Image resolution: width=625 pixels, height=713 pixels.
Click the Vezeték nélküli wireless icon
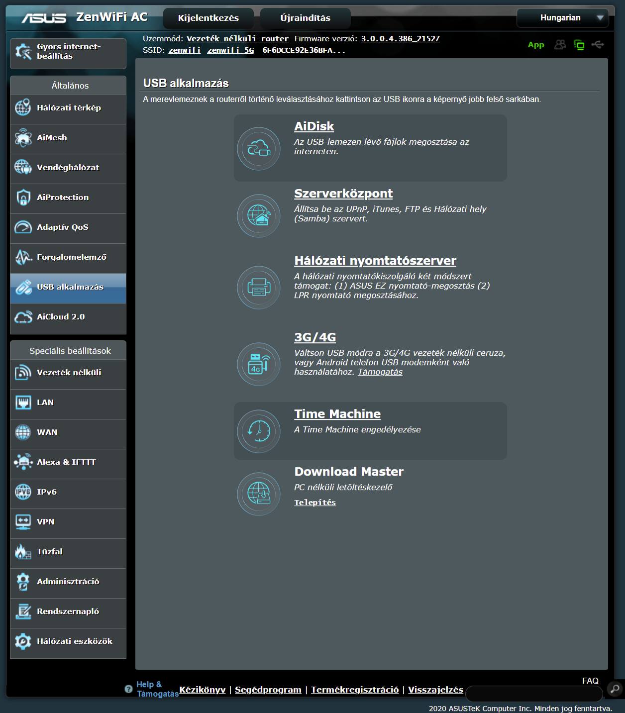tap(23, 372)
